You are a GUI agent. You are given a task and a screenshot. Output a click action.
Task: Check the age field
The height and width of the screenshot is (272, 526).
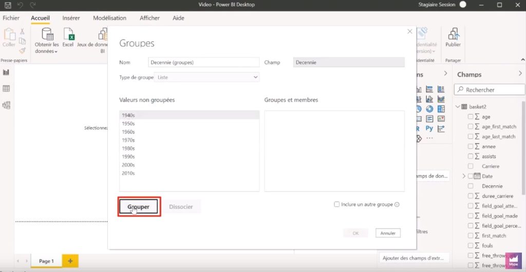(x=471, y=116)
